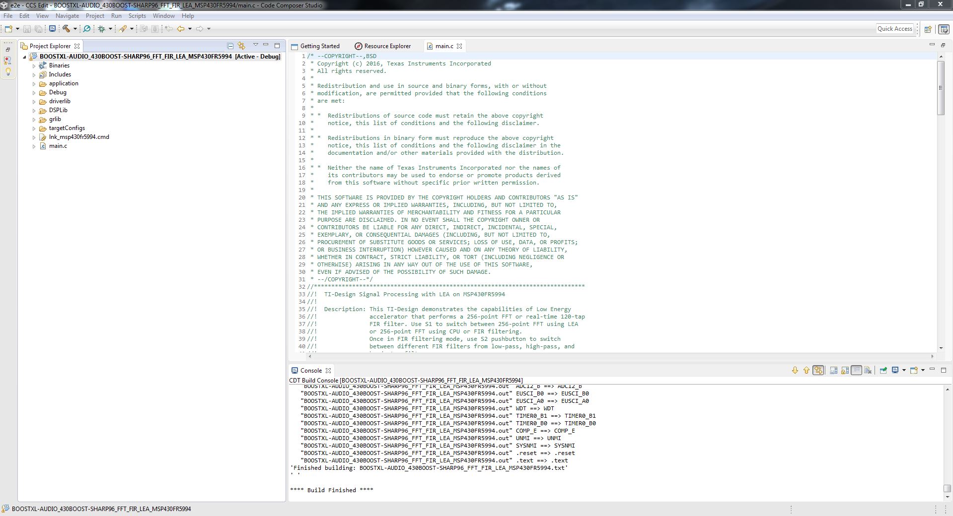Navigate back with the yellow left arrow
The image size is (953, 516).
(x=181, y=29)
